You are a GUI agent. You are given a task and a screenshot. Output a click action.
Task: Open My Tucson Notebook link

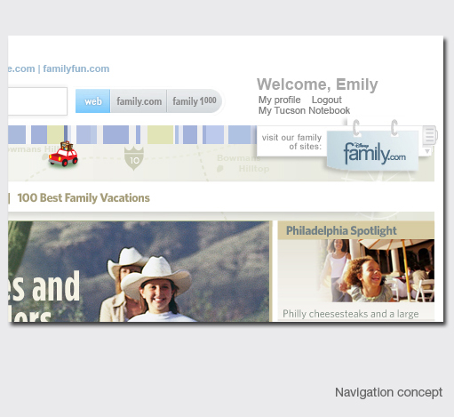[x=304, y=110]
